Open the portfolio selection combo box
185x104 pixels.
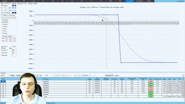point(5,75)
